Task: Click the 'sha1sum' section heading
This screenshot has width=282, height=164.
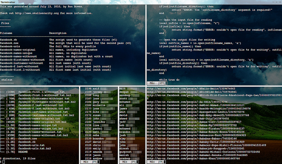Action: (7, 80)
